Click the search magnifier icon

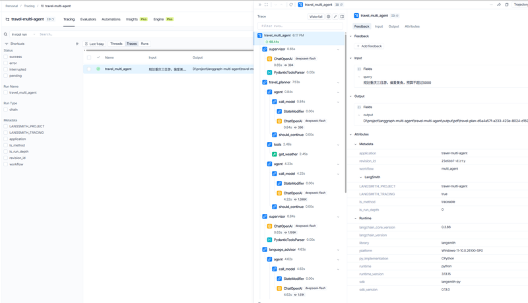[5, 34]
